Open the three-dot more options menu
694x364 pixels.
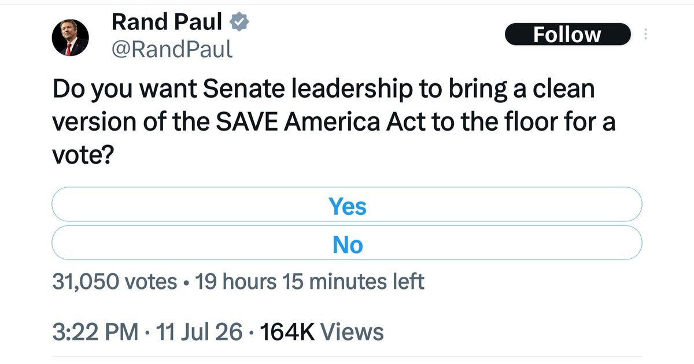(x=646, y=34)
